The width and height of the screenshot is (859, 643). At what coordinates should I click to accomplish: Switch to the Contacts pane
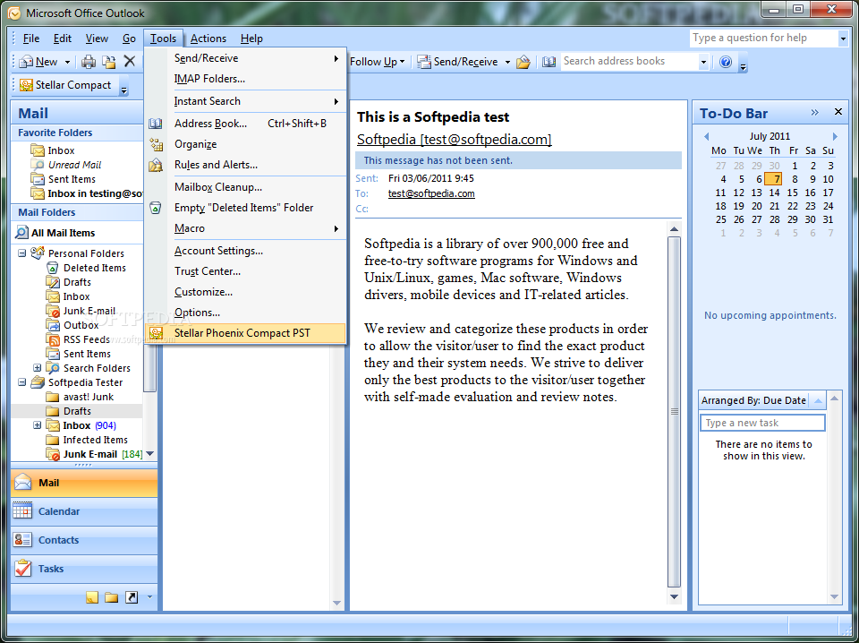coord(84,540)
